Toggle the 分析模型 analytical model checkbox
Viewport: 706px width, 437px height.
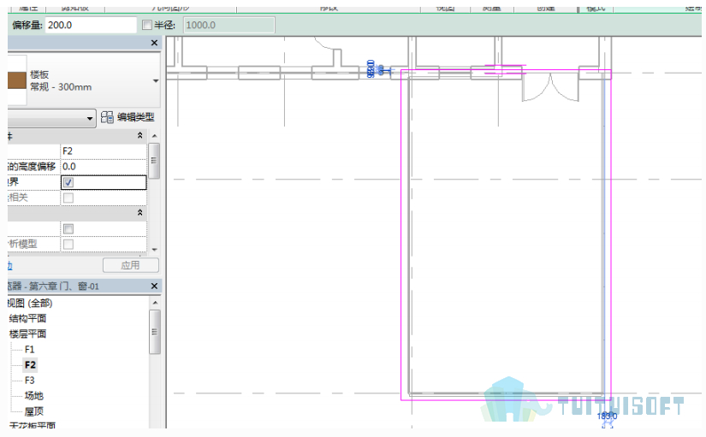coord(68,245)
